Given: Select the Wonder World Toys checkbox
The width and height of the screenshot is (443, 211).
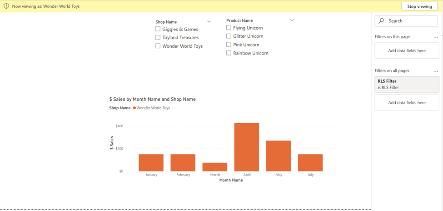Looking at the screenshot, I should coord(158,46).
